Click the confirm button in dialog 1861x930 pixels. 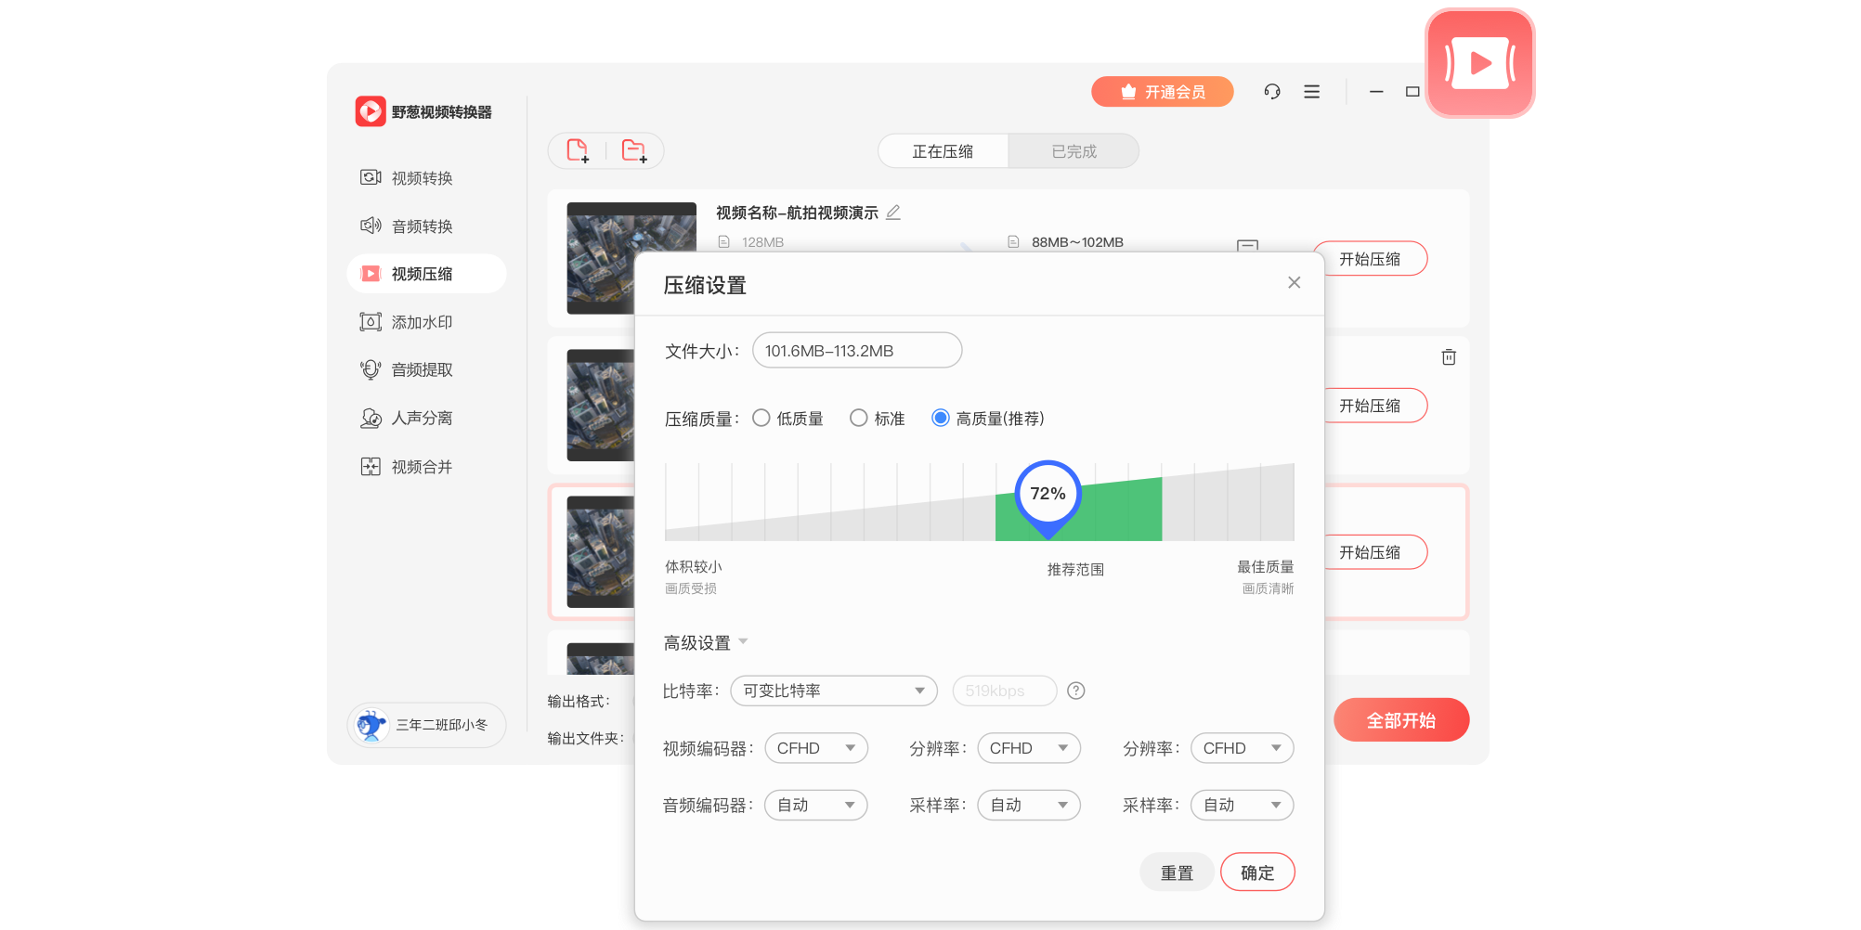click(1257, 872)
